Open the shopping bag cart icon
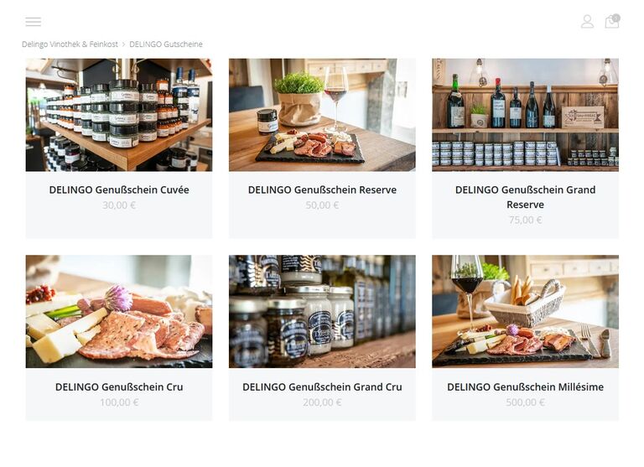Image resolution: width=644 pixels, height=467 pixels. click(x=611, y=21)
